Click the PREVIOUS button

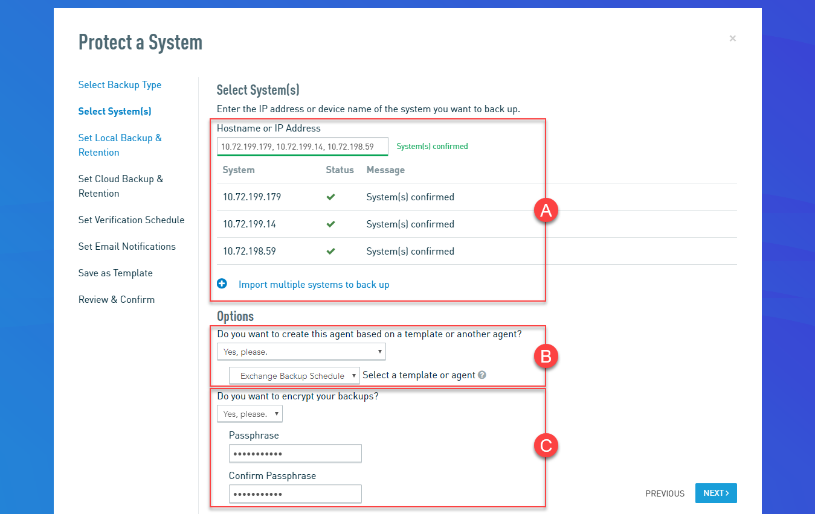(x=665, y=493)
